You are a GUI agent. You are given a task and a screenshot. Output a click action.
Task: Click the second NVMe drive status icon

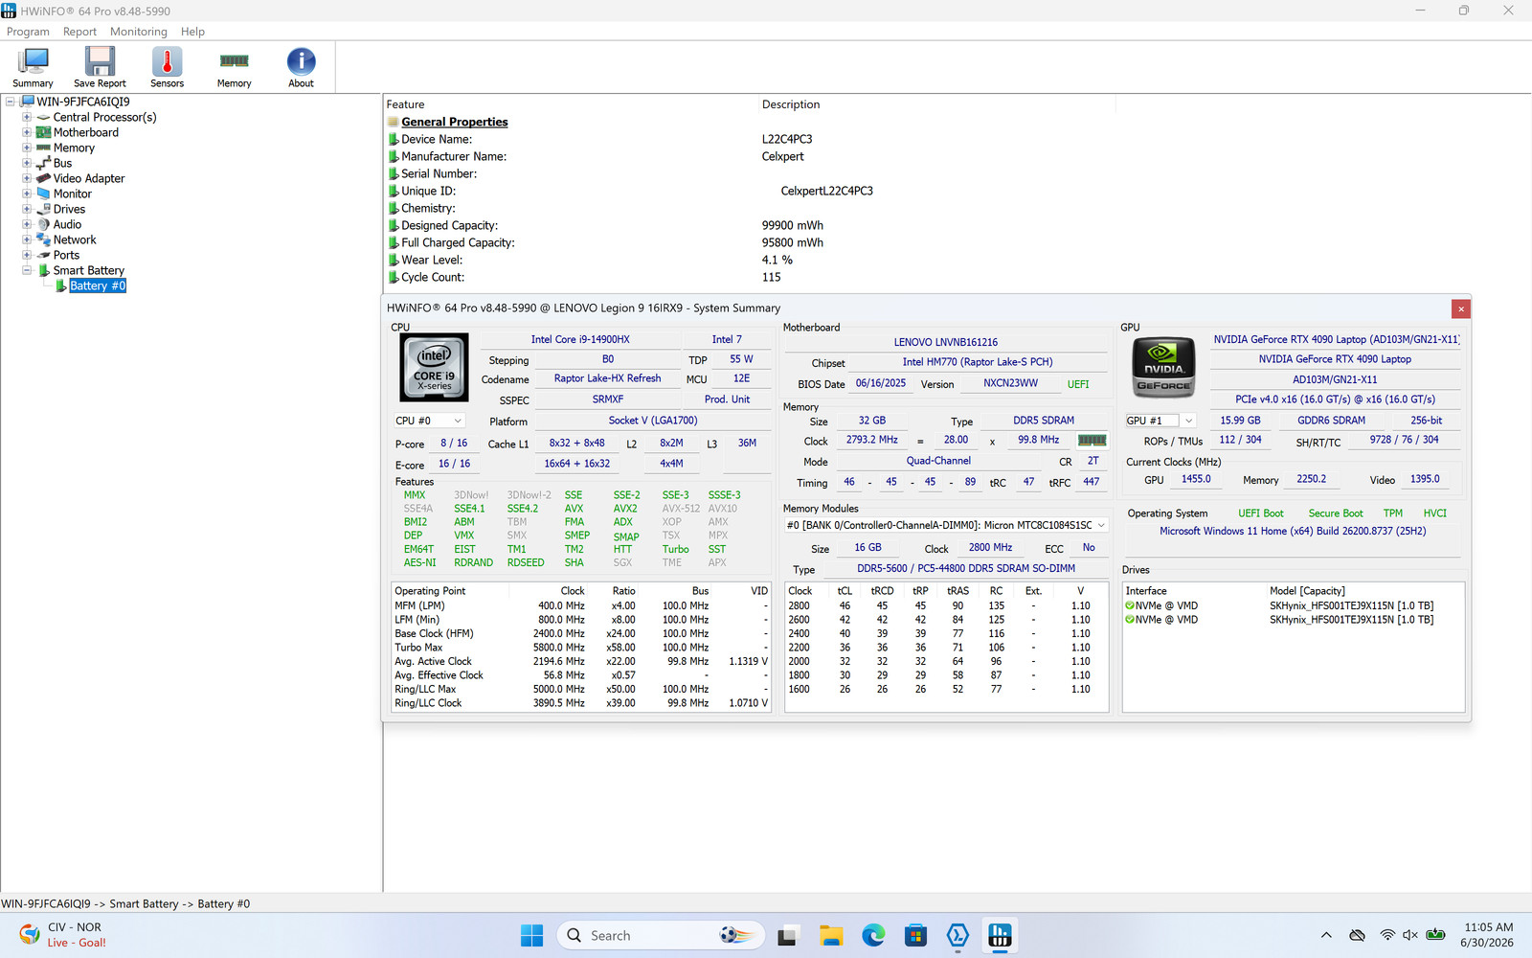(x=1129, y=620)
